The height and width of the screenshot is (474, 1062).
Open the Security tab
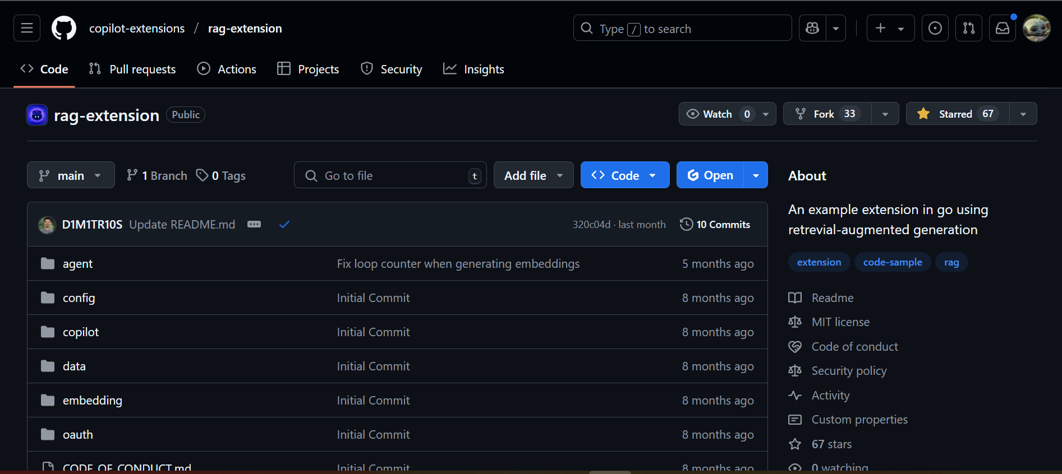coord(391,69)
